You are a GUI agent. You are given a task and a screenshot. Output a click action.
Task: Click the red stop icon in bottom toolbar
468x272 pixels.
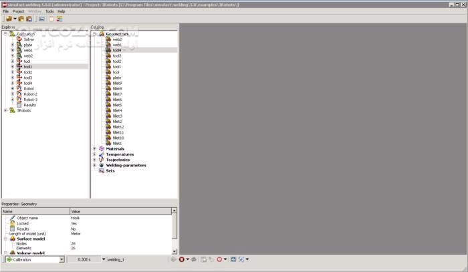coord(181,259)
